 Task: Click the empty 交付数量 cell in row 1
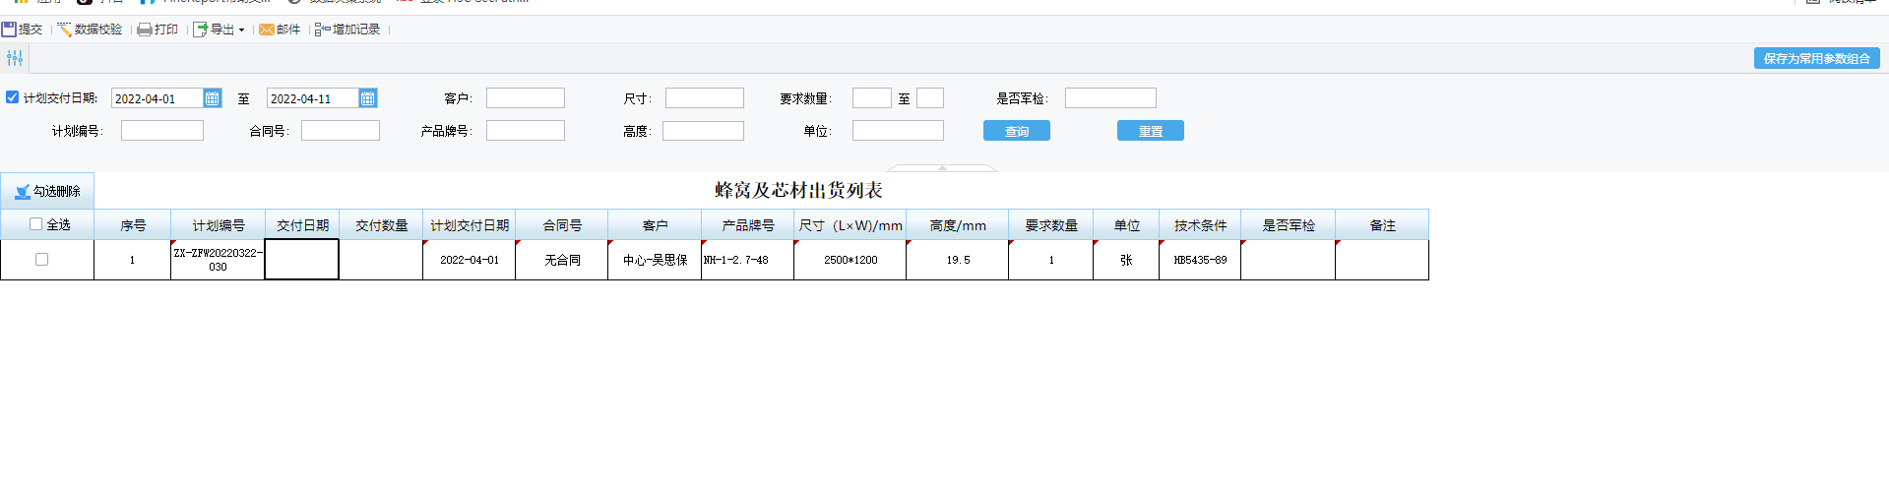tap(381, 260)
